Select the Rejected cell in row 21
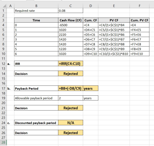 70,108
